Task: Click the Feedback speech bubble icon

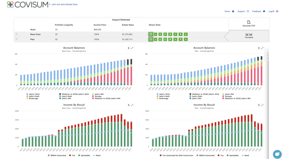Action: click(x=264, y=11)
